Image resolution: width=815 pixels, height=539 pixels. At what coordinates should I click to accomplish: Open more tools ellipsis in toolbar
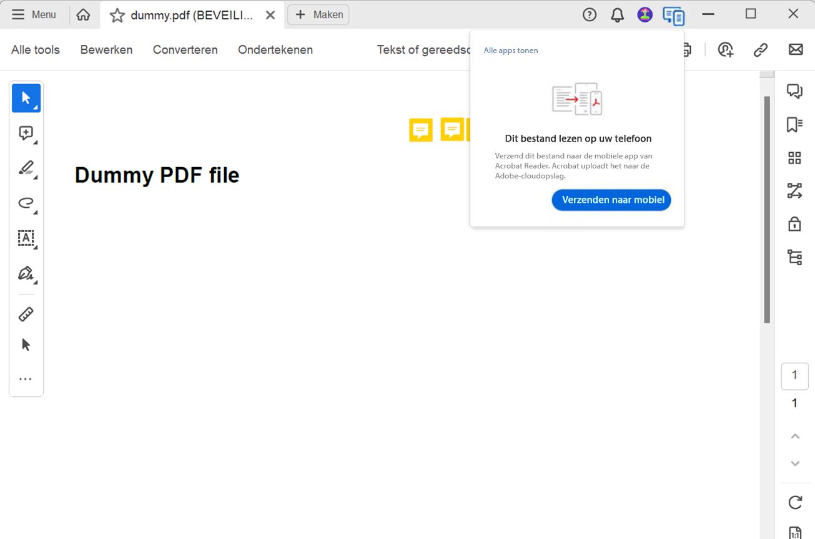tap(26, 379)
